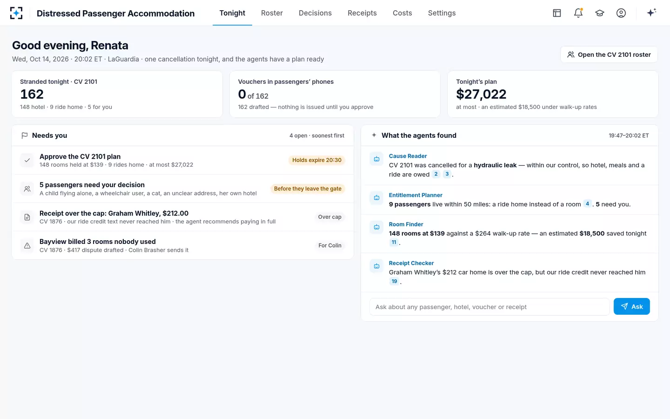Open the Approve the CV 2101 plan item
The width and height of the screenshot is (670, 419).
coord(183,160)
